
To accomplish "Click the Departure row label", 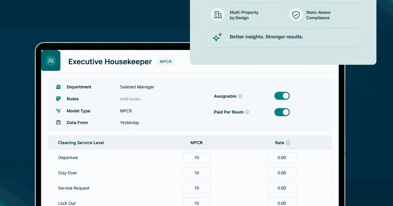I will click(68, 158).
